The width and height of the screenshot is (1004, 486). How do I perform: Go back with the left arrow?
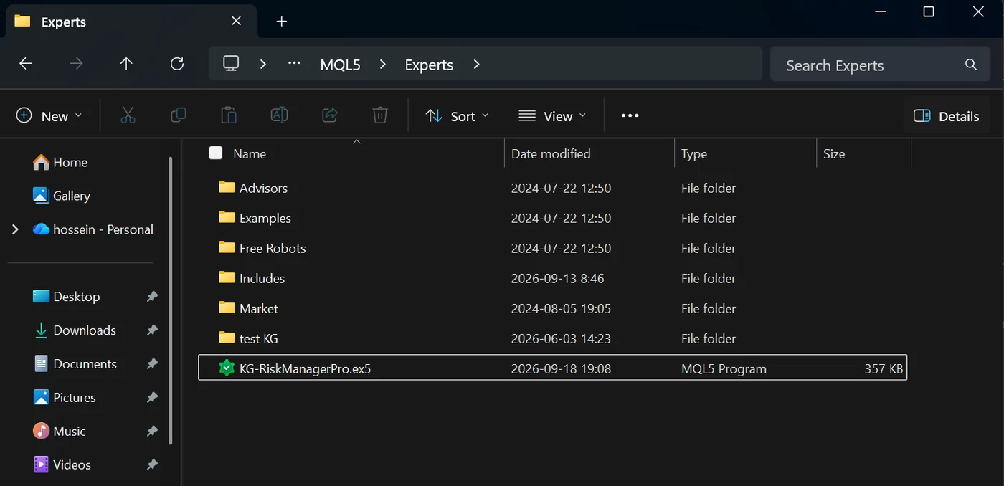click(x=26, y=64)
